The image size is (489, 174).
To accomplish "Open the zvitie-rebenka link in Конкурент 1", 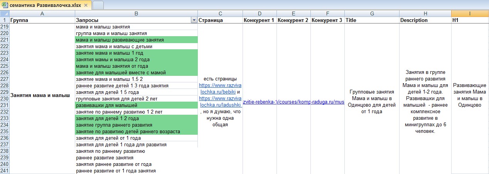I will coord(260,102).
